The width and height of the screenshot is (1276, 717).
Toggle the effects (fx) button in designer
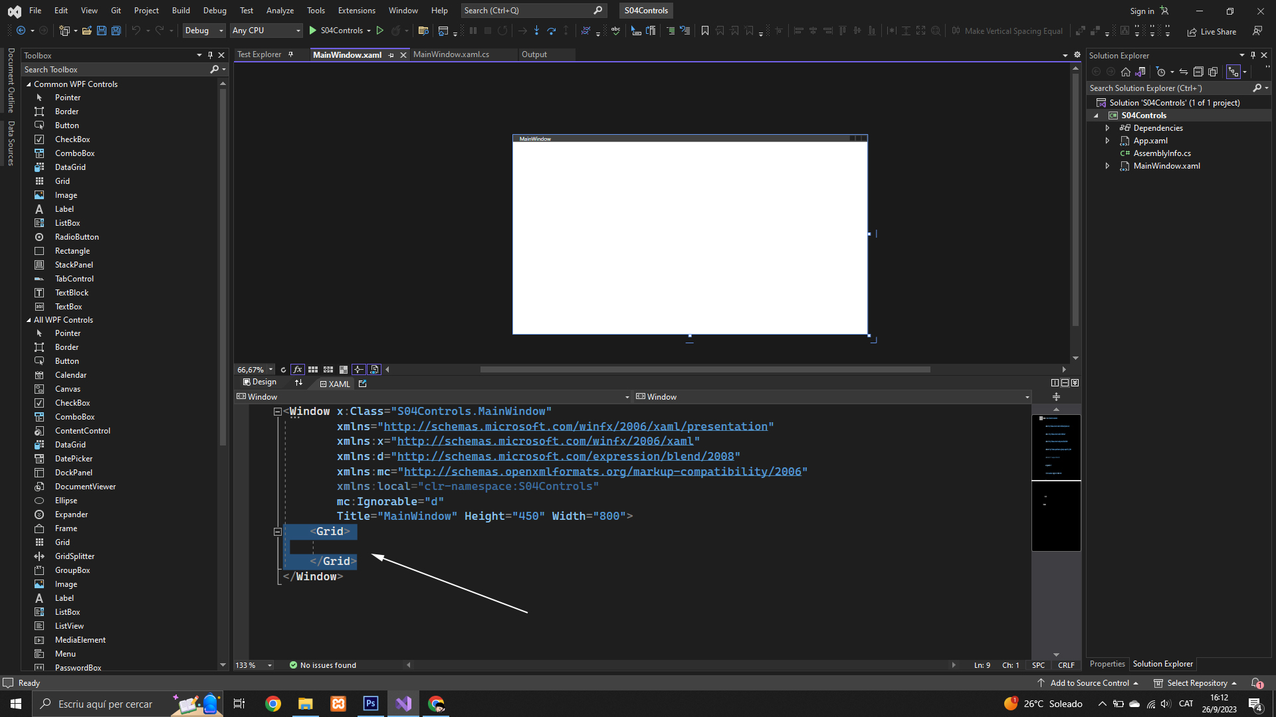pyautogui.click(x=297, y=370)
